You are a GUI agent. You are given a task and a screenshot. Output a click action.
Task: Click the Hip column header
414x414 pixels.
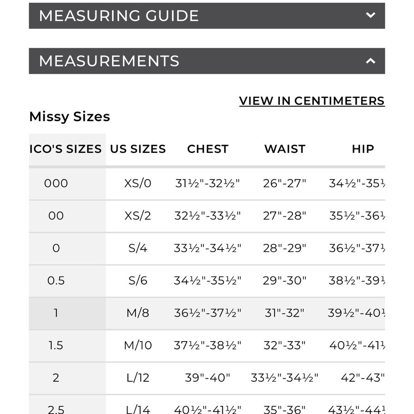click(x=363, y=149)
